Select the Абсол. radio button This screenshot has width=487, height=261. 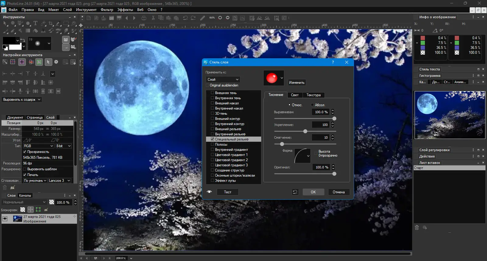[312, 105]
